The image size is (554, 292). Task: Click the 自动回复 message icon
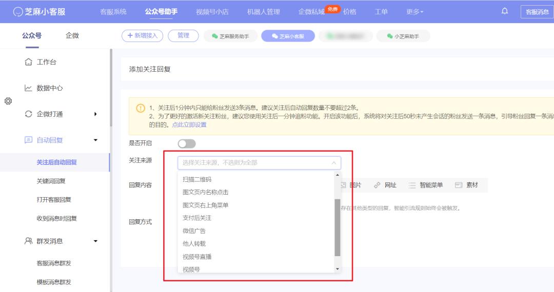click(28, 140)
